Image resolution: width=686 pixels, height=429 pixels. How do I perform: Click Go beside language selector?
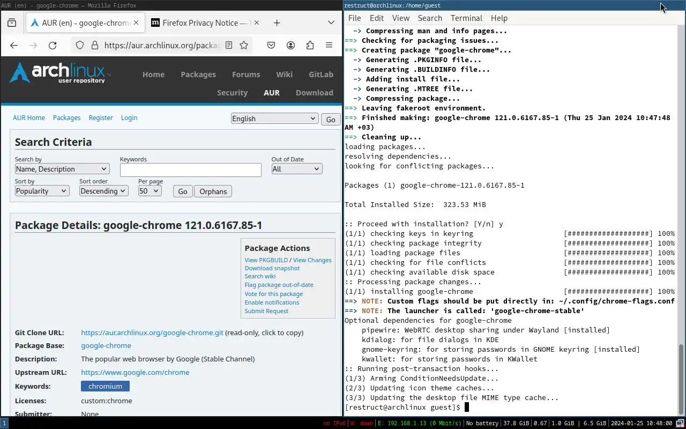point(331,119)
